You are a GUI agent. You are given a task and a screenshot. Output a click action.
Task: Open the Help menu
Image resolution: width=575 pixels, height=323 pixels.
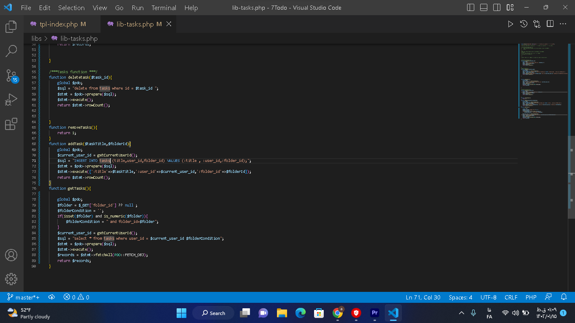(191, 8)
